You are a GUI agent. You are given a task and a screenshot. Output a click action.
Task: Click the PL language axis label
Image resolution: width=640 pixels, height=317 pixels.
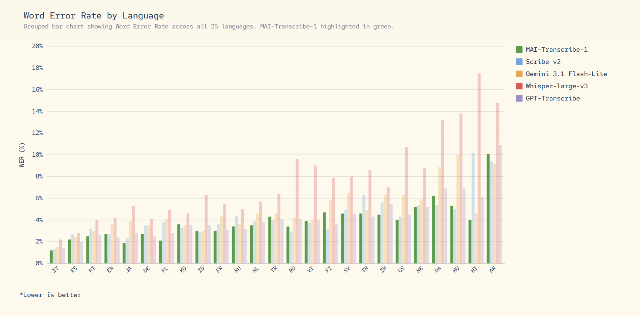(165, 269)
